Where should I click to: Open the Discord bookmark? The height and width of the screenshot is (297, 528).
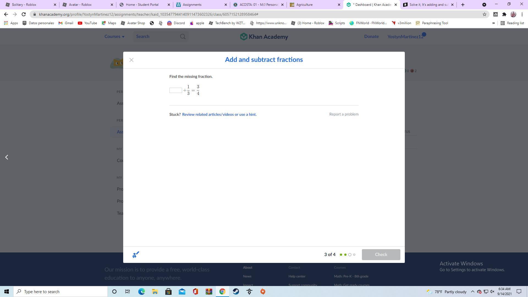click(x=176, y=23)
